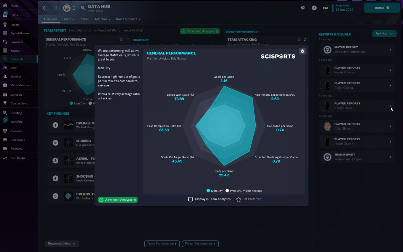Close the General Performance popup
403x252 pixels.
(x=302, y=51)
